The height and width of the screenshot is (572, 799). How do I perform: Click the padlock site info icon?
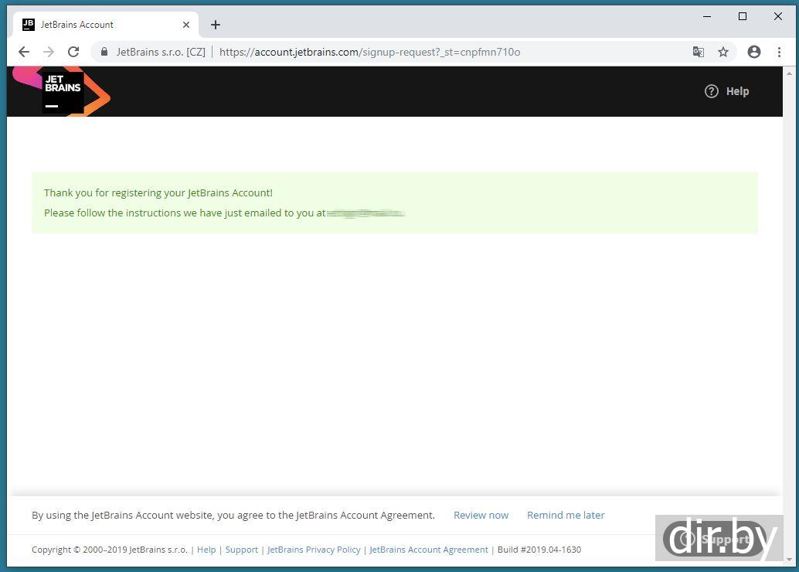pos(104,52)
